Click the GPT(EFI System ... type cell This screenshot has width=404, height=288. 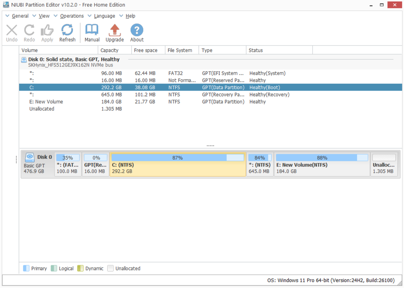point(222,73)
